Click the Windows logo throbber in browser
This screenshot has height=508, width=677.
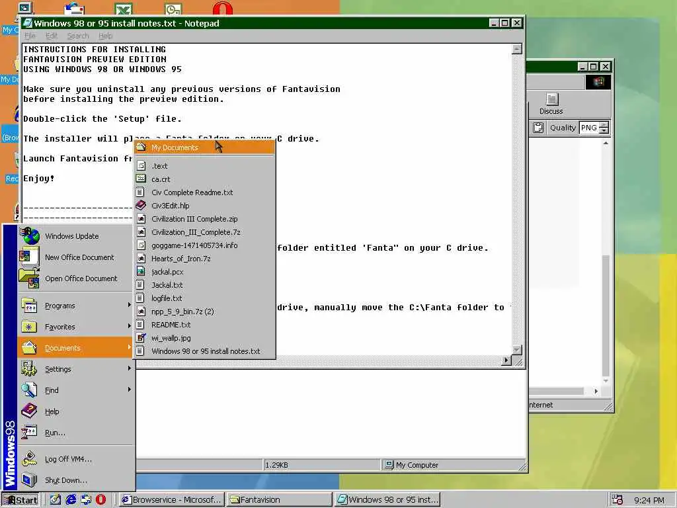[x=598, y=81]
